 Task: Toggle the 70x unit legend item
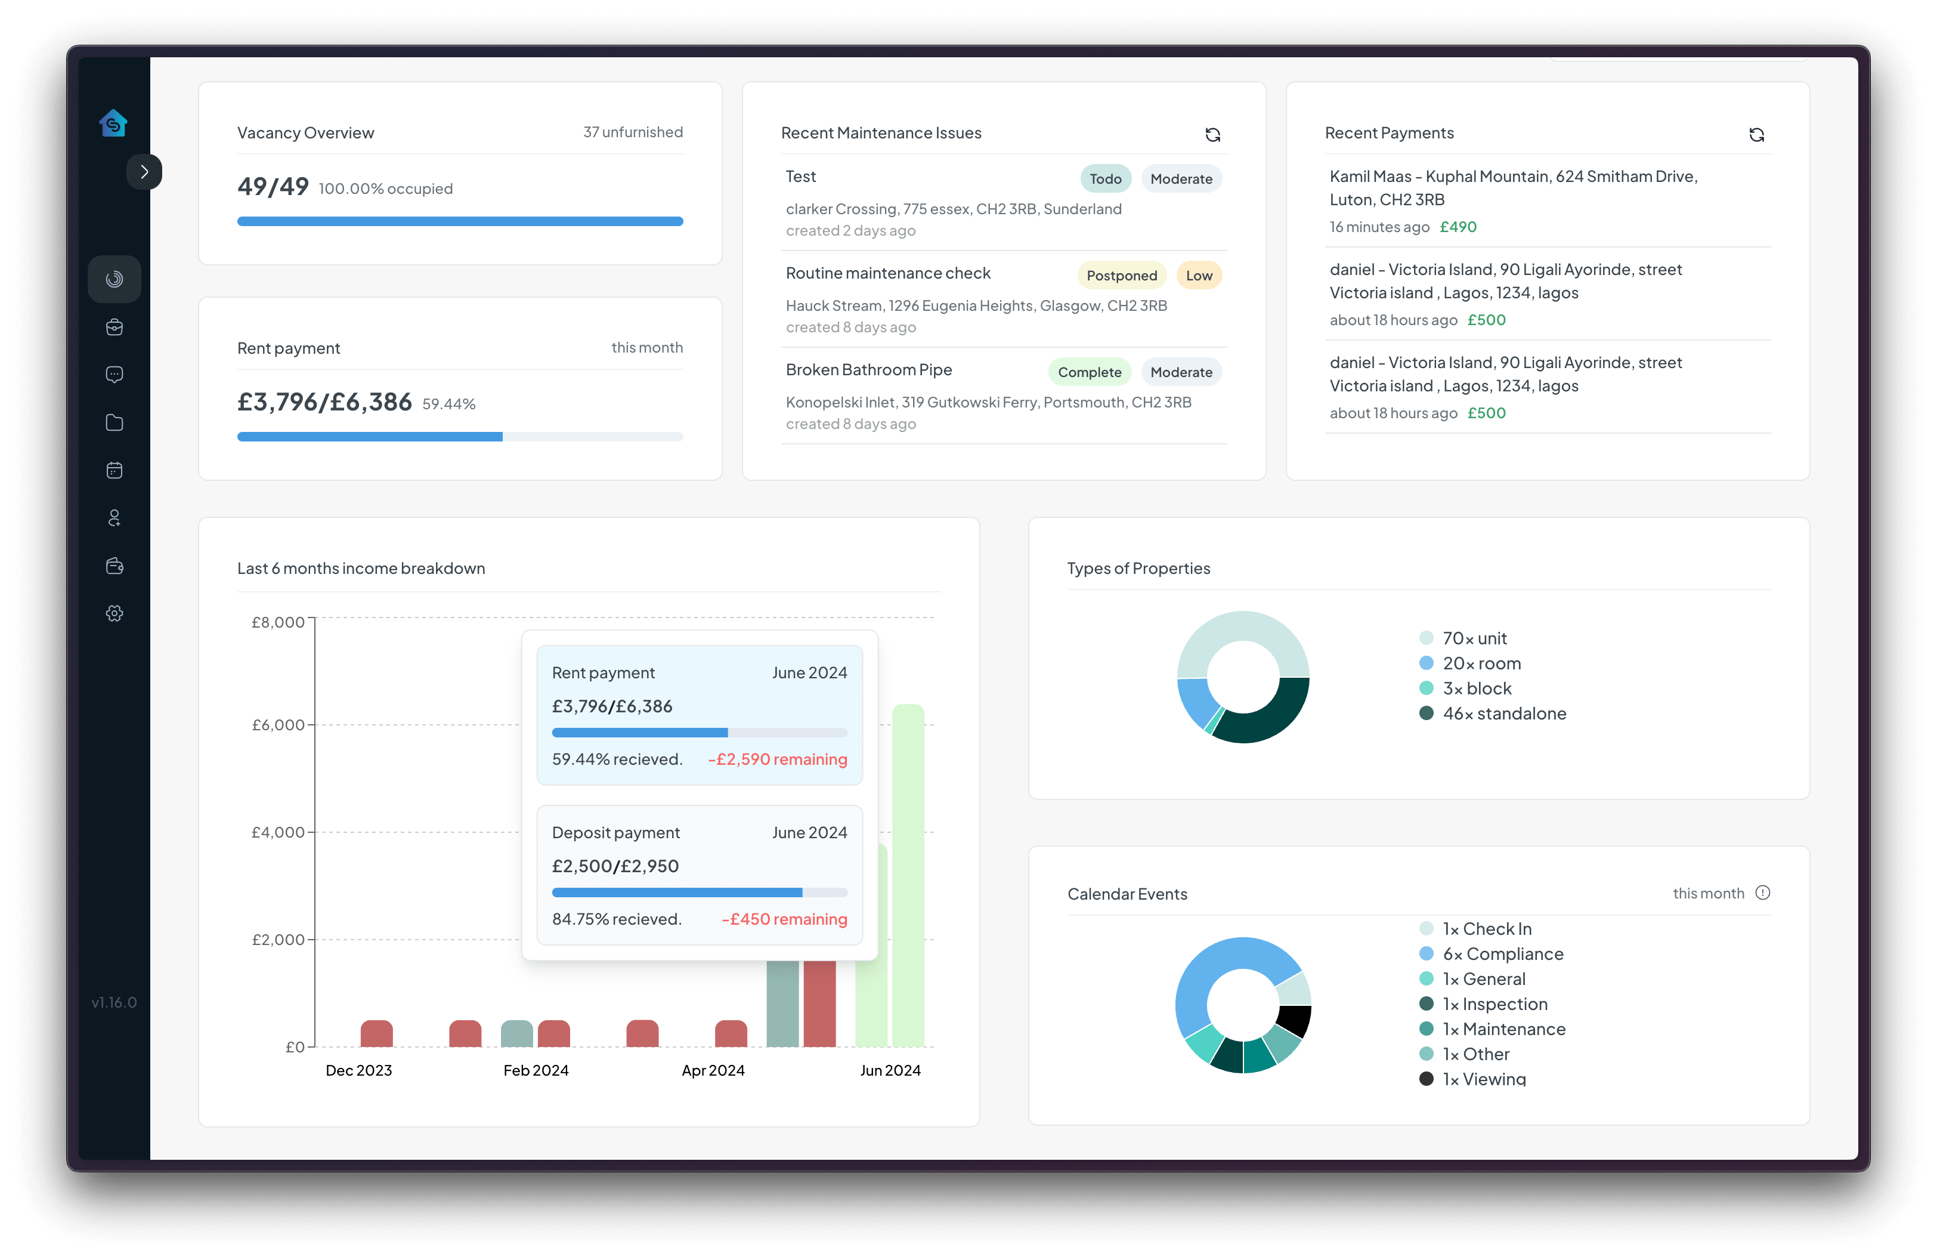point(1462,638)
